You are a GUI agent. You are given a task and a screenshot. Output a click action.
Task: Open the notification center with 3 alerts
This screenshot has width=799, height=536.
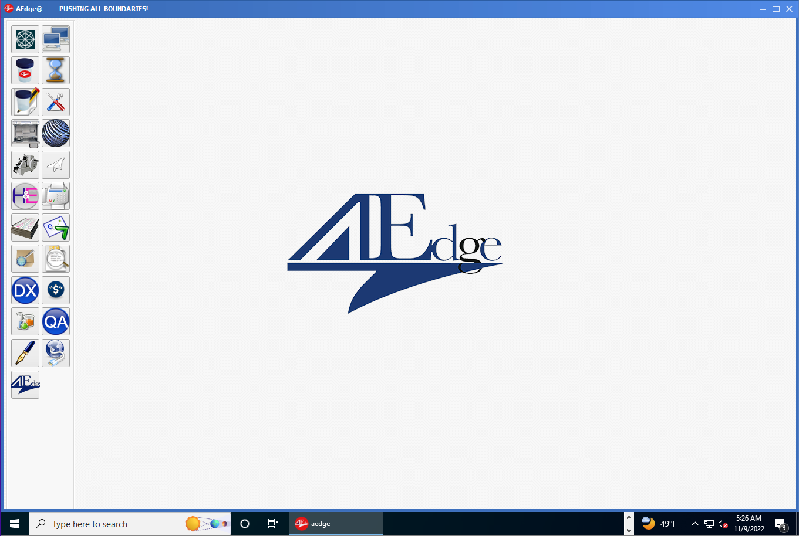coord(781,524)
